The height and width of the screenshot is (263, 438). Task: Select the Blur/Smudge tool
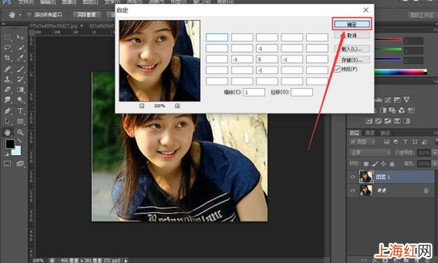8,100
